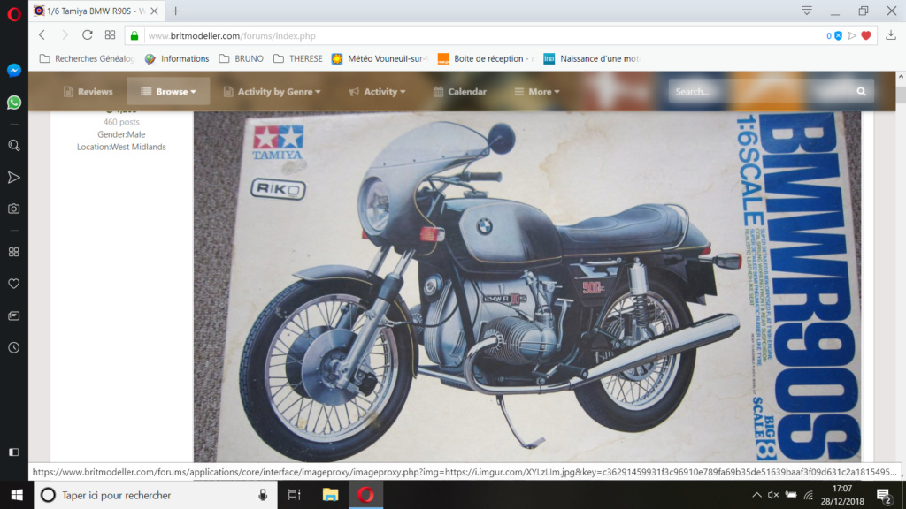Image resolution: width=906 pixels, height=509 pixels.
Task: Open the tab list menu icon
Action: tap(807, 11)
